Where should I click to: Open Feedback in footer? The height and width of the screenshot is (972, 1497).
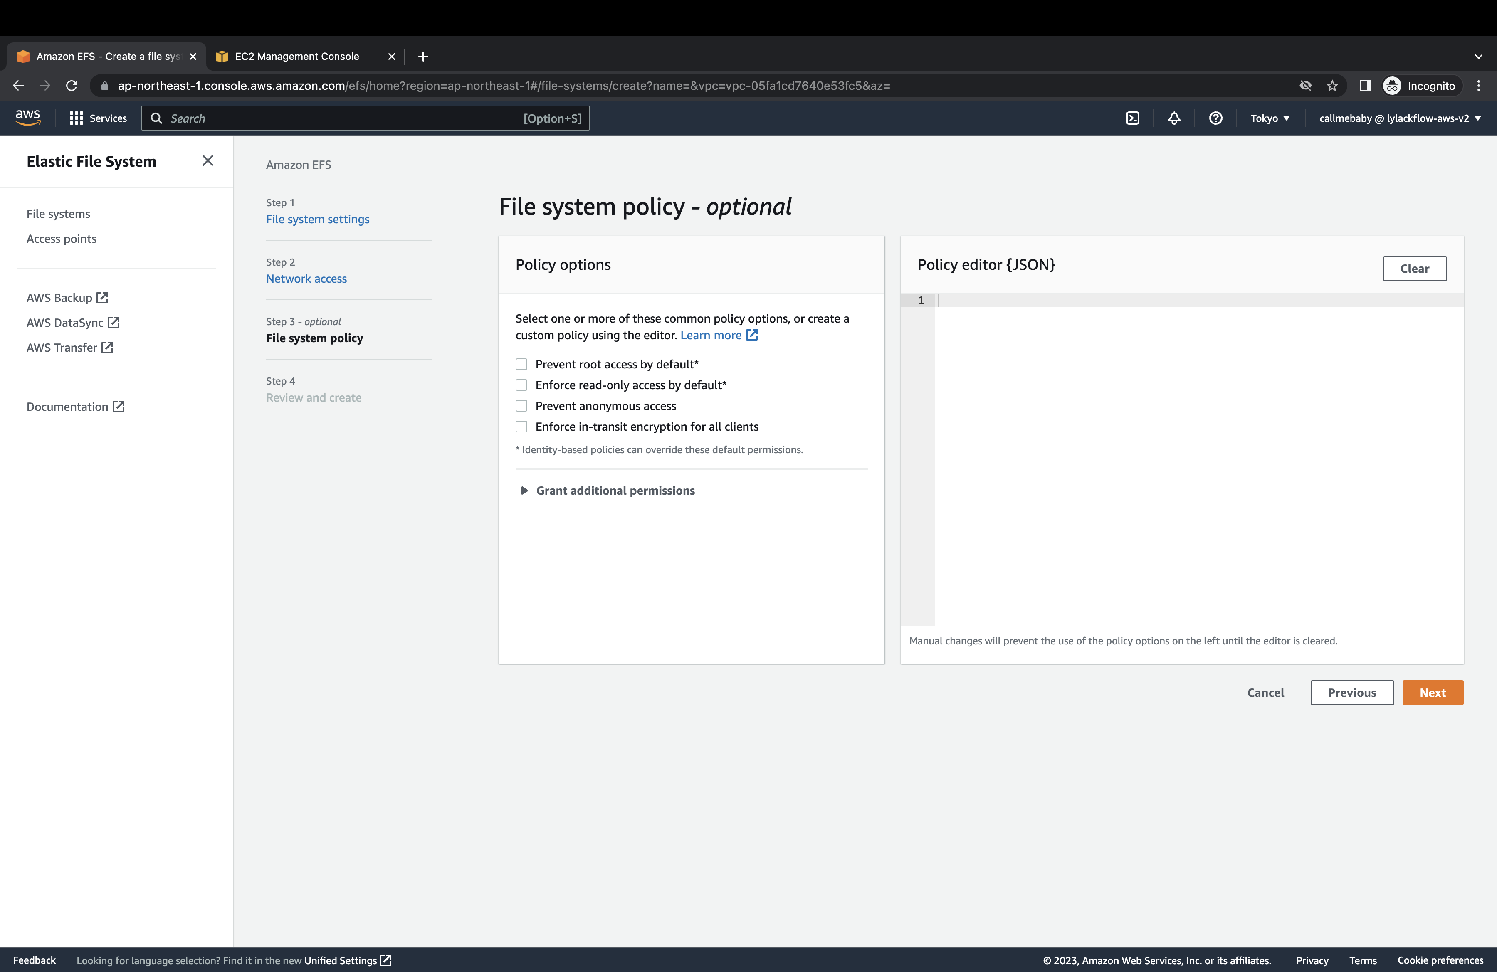coord(35,960)
